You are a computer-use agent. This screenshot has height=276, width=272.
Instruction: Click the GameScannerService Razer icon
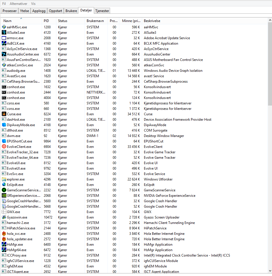point(4,190)
